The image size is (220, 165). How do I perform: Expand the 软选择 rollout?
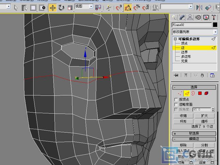[x=194, y=133]
